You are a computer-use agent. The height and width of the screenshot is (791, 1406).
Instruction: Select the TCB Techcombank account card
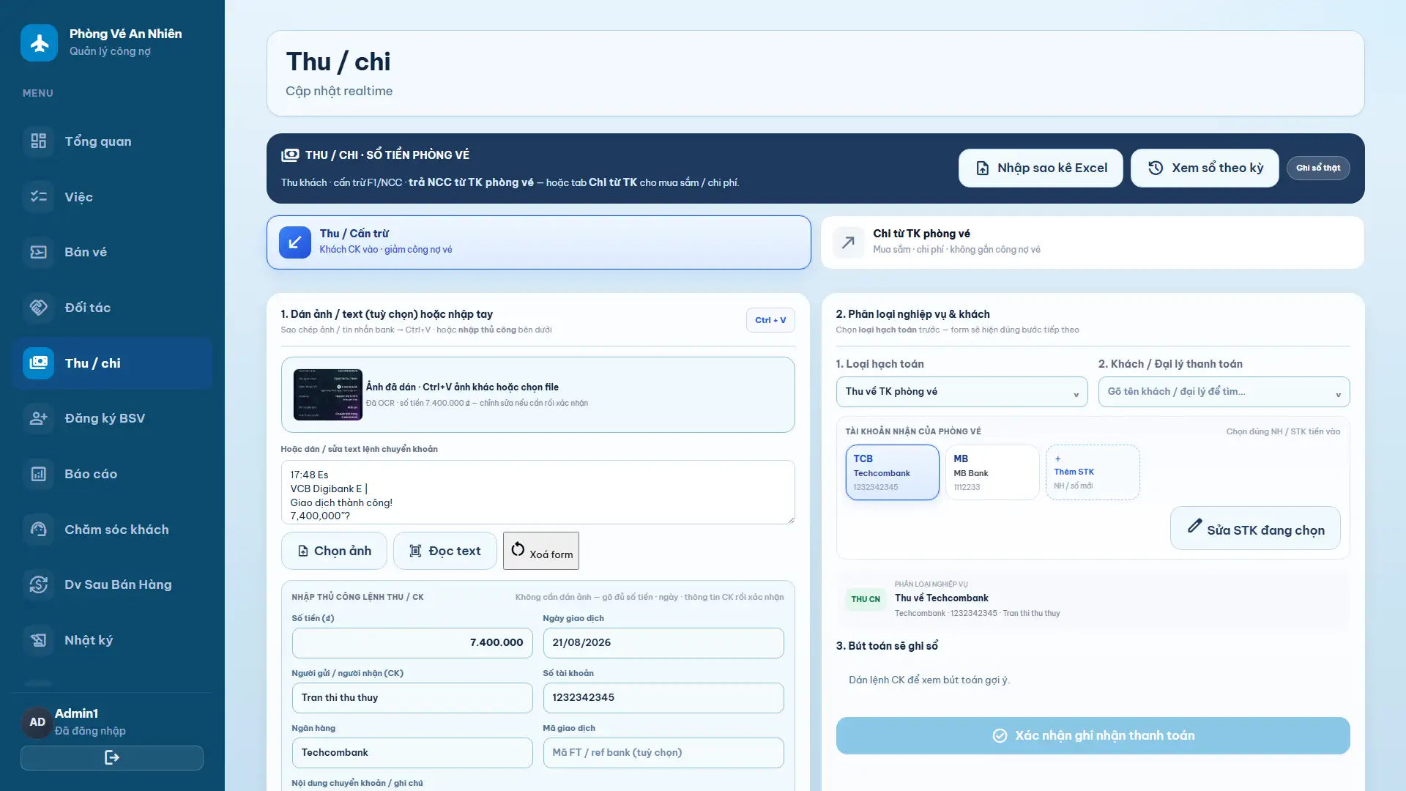(892, 472)
